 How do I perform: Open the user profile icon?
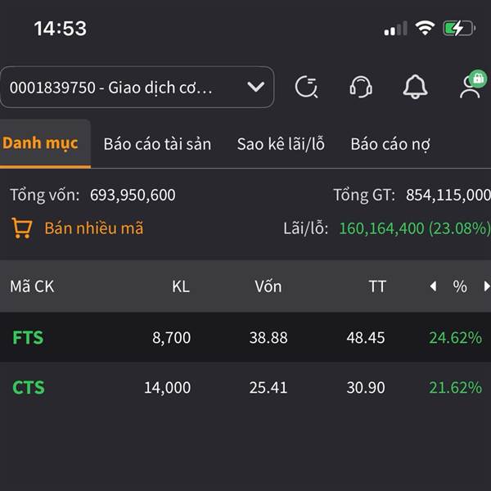(470, 88)
